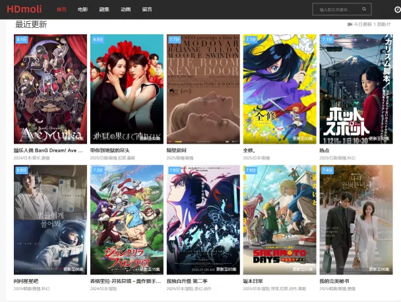
Task: Open the 电影 nav item
Action: 83,9
